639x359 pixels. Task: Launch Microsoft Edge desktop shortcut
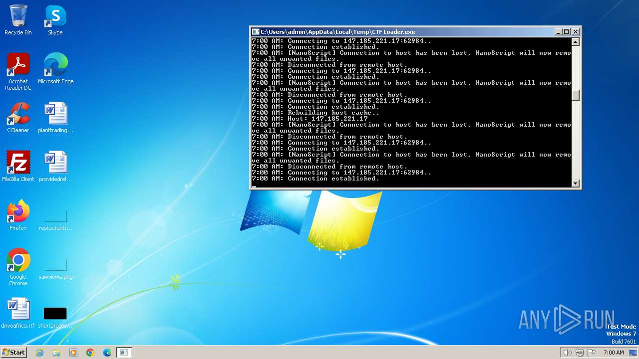pos(55,69)
